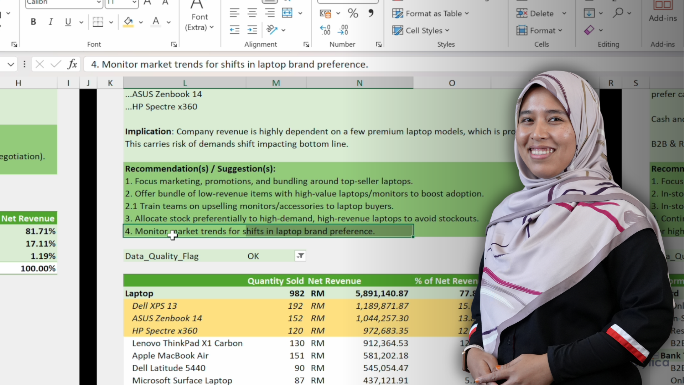The height and width of the screenshot is (385, 684).
Task: Open text orientation tool
Action: (x=272, y=30)
